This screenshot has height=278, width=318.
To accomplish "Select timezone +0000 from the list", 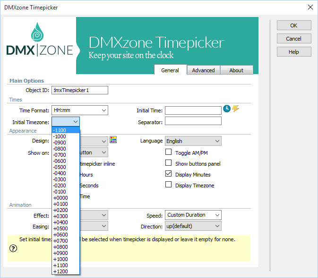I will pos(66,198).
